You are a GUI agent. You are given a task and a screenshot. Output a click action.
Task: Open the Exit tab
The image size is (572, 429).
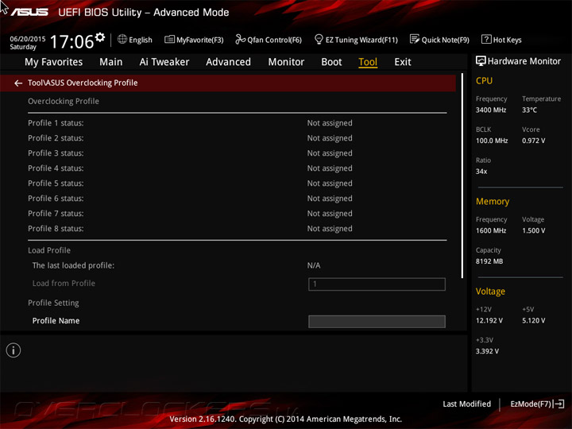coord(403,62)
